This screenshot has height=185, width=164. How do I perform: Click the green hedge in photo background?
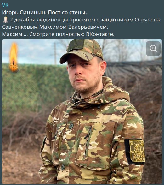click(34, 87)
